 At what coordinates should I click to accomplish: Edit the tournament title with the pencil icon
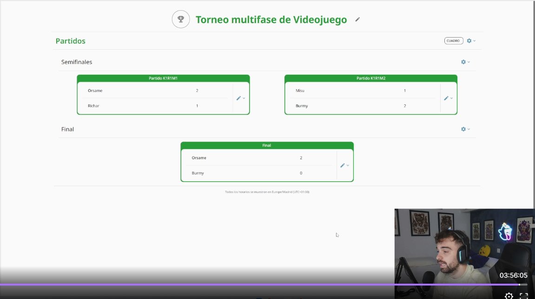(357, 19)
